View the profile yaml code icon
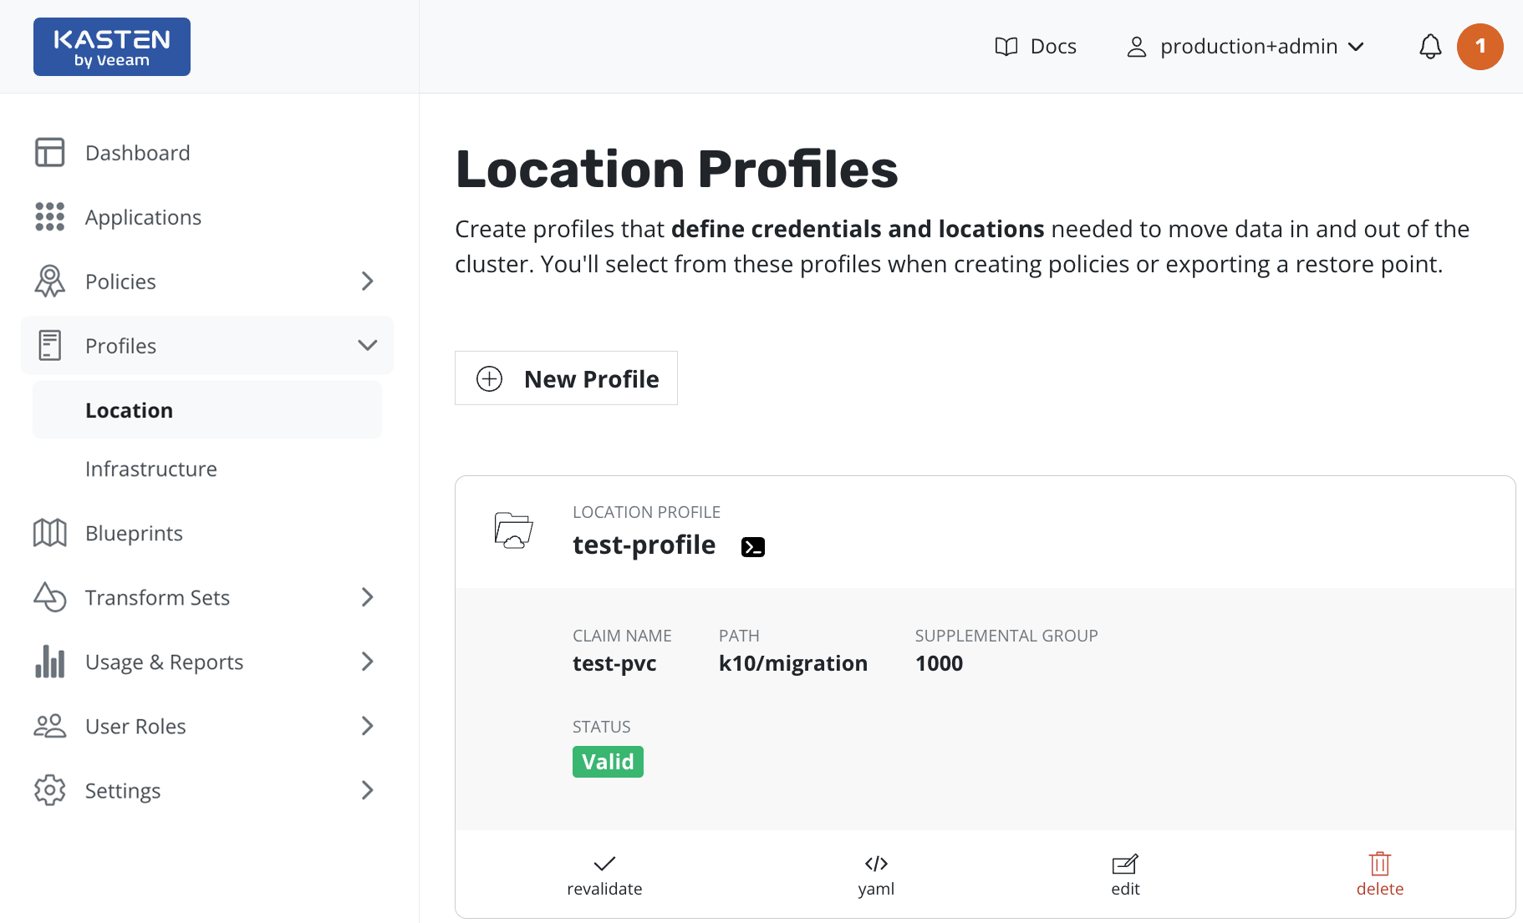Screen dimensions: 1523x923 (x=876, y=864)
